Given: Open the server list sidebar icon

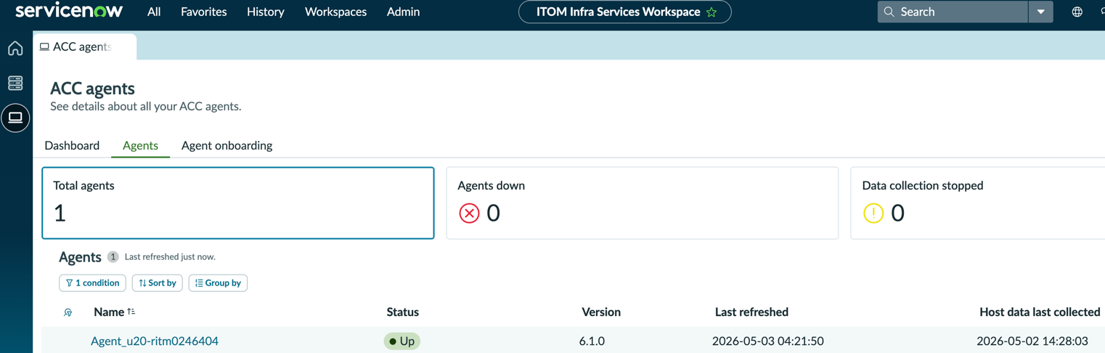Looking at the screenshot, I should click(x=15, y=83).
